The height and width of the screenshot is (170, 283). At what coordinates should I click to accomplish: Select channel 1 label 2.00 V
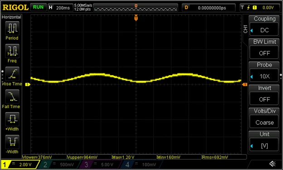pos(20,165)
